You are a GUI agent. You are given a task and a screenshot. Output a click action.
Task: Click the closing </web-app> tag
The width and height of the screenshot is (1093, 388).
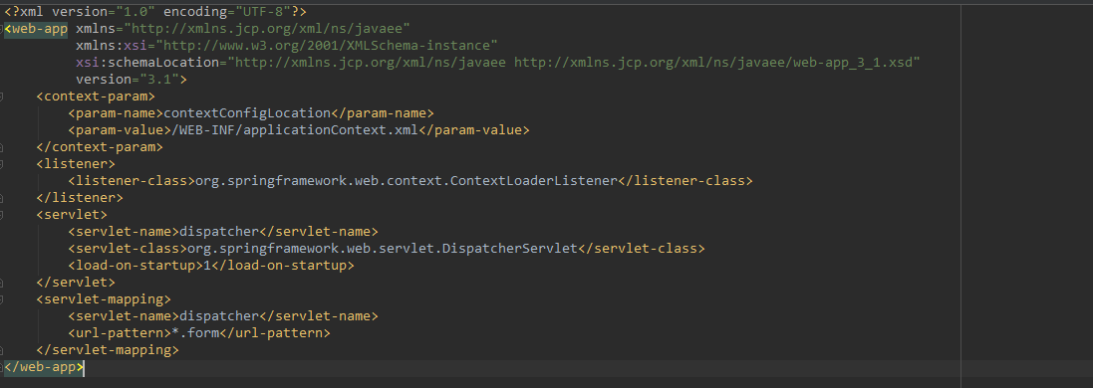(44, 366)
